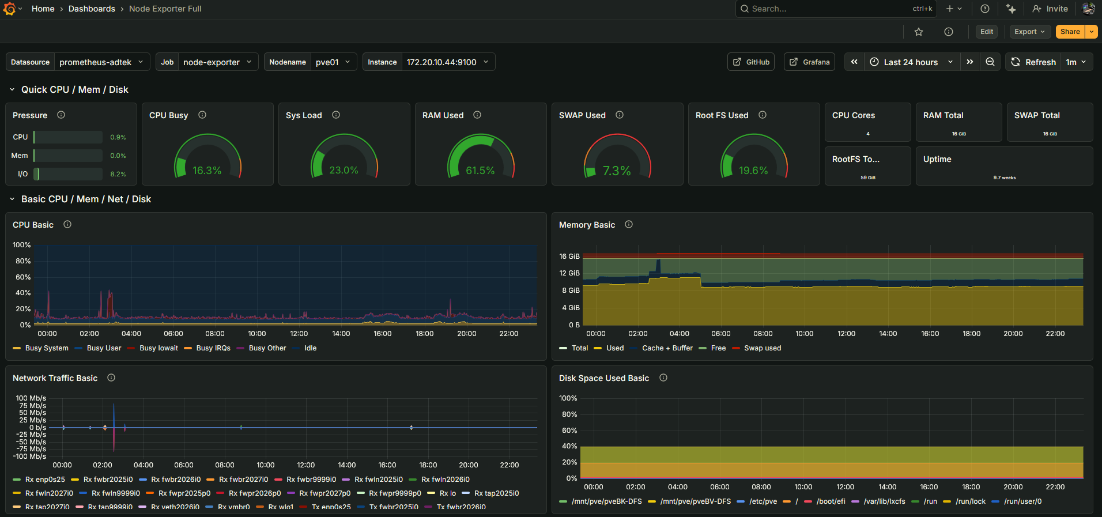Viewport: 1102px width, 517px height.
Task: Click the Grafana logo icon
Action: point(9,9)
